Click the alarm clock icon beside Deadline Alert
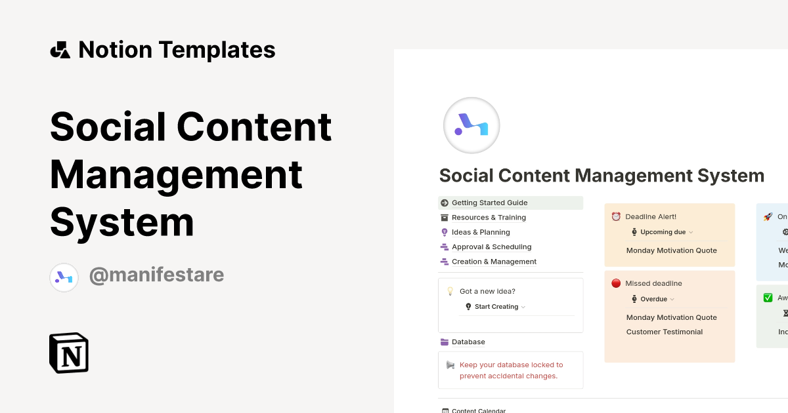This screenshot has height=413, width=788. click(616, 216)
